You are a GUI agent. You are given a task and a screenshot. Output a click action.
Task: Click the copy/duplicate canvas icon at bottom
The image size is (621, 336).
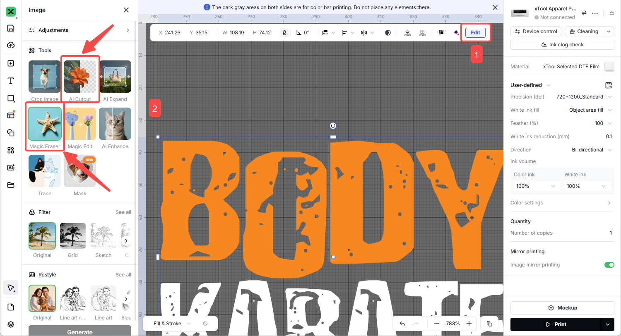489,324
